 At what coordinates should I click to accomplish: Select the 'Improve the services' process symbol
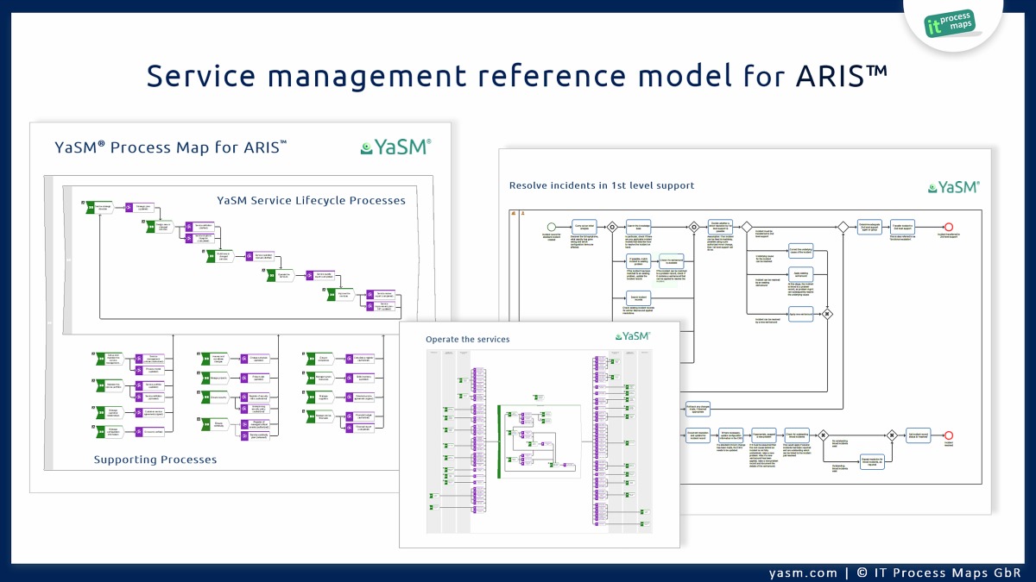[341, 295]
